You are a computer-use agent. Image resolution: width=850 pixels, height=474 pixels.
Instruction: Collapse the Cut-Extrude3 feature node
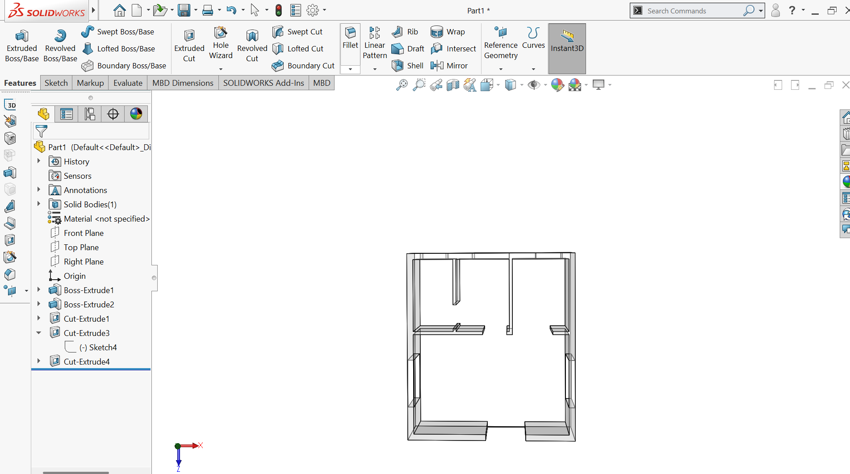point(39,333)
